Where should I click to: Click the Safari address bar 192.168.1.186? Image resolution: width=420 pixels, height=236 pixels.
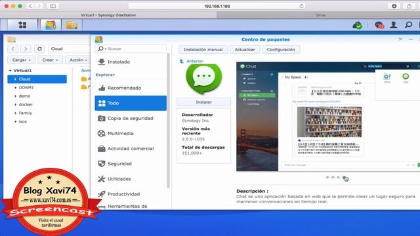[217, 6]
